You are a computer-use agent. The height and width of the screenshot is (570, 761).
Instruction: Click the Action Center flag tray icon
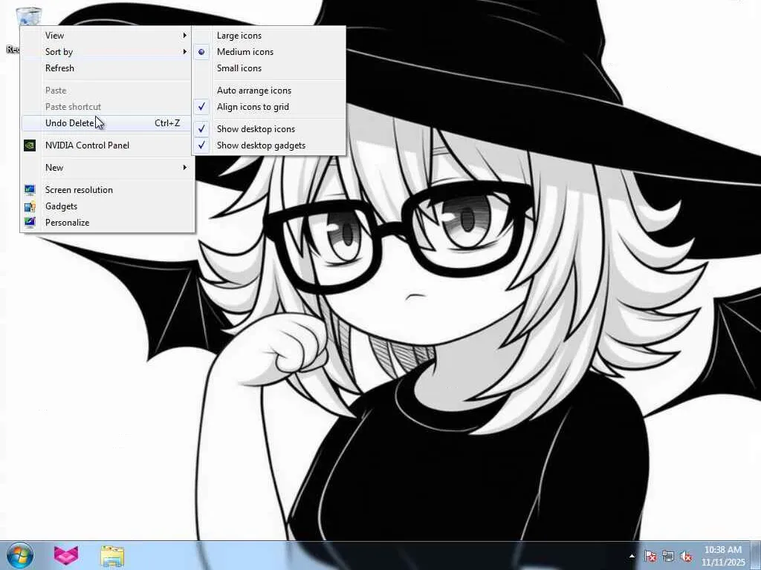(x=650, y=557)
